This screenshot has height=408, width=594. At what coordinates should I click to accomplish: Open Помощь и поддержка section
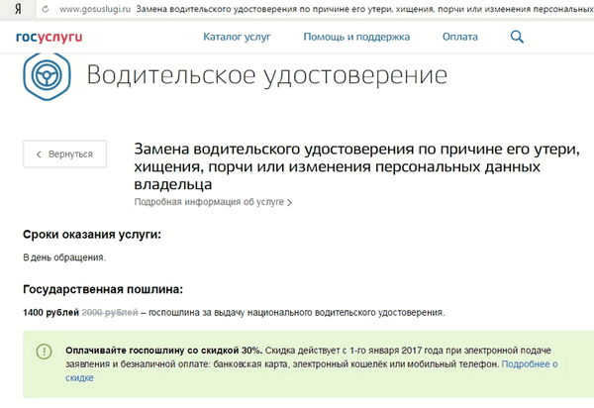tap(356, 37)
